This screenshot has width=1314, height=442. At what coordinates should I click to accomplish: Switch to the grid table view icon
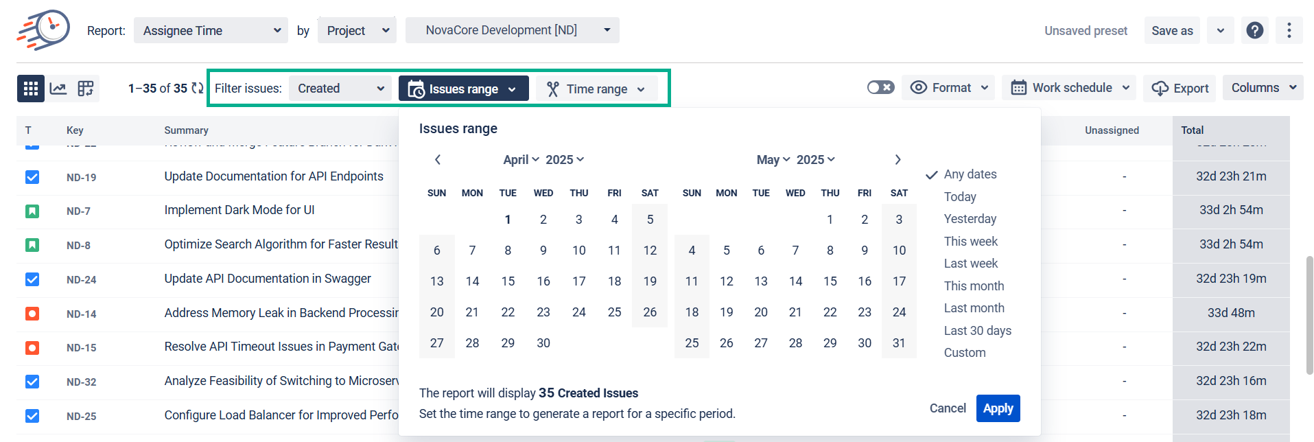(x=31, y=89)
